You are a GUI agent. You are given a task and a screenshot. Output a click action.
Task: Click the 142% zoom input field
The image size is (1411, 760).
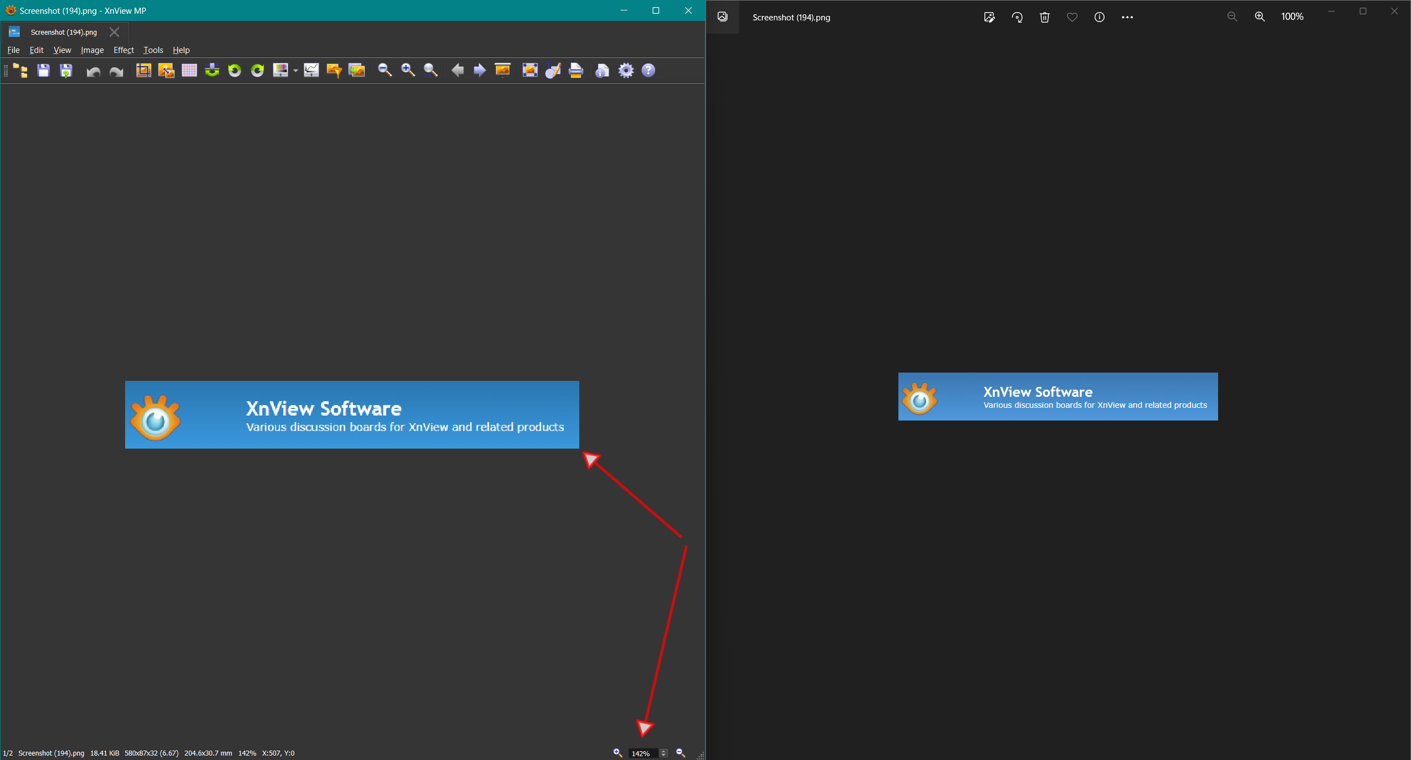[642, 753]
